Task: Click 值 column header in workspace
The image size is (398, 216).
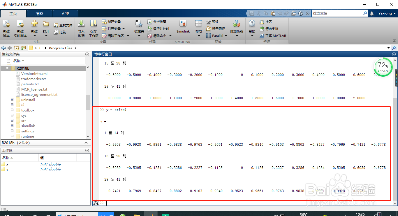Action: [x=57, y=158]
